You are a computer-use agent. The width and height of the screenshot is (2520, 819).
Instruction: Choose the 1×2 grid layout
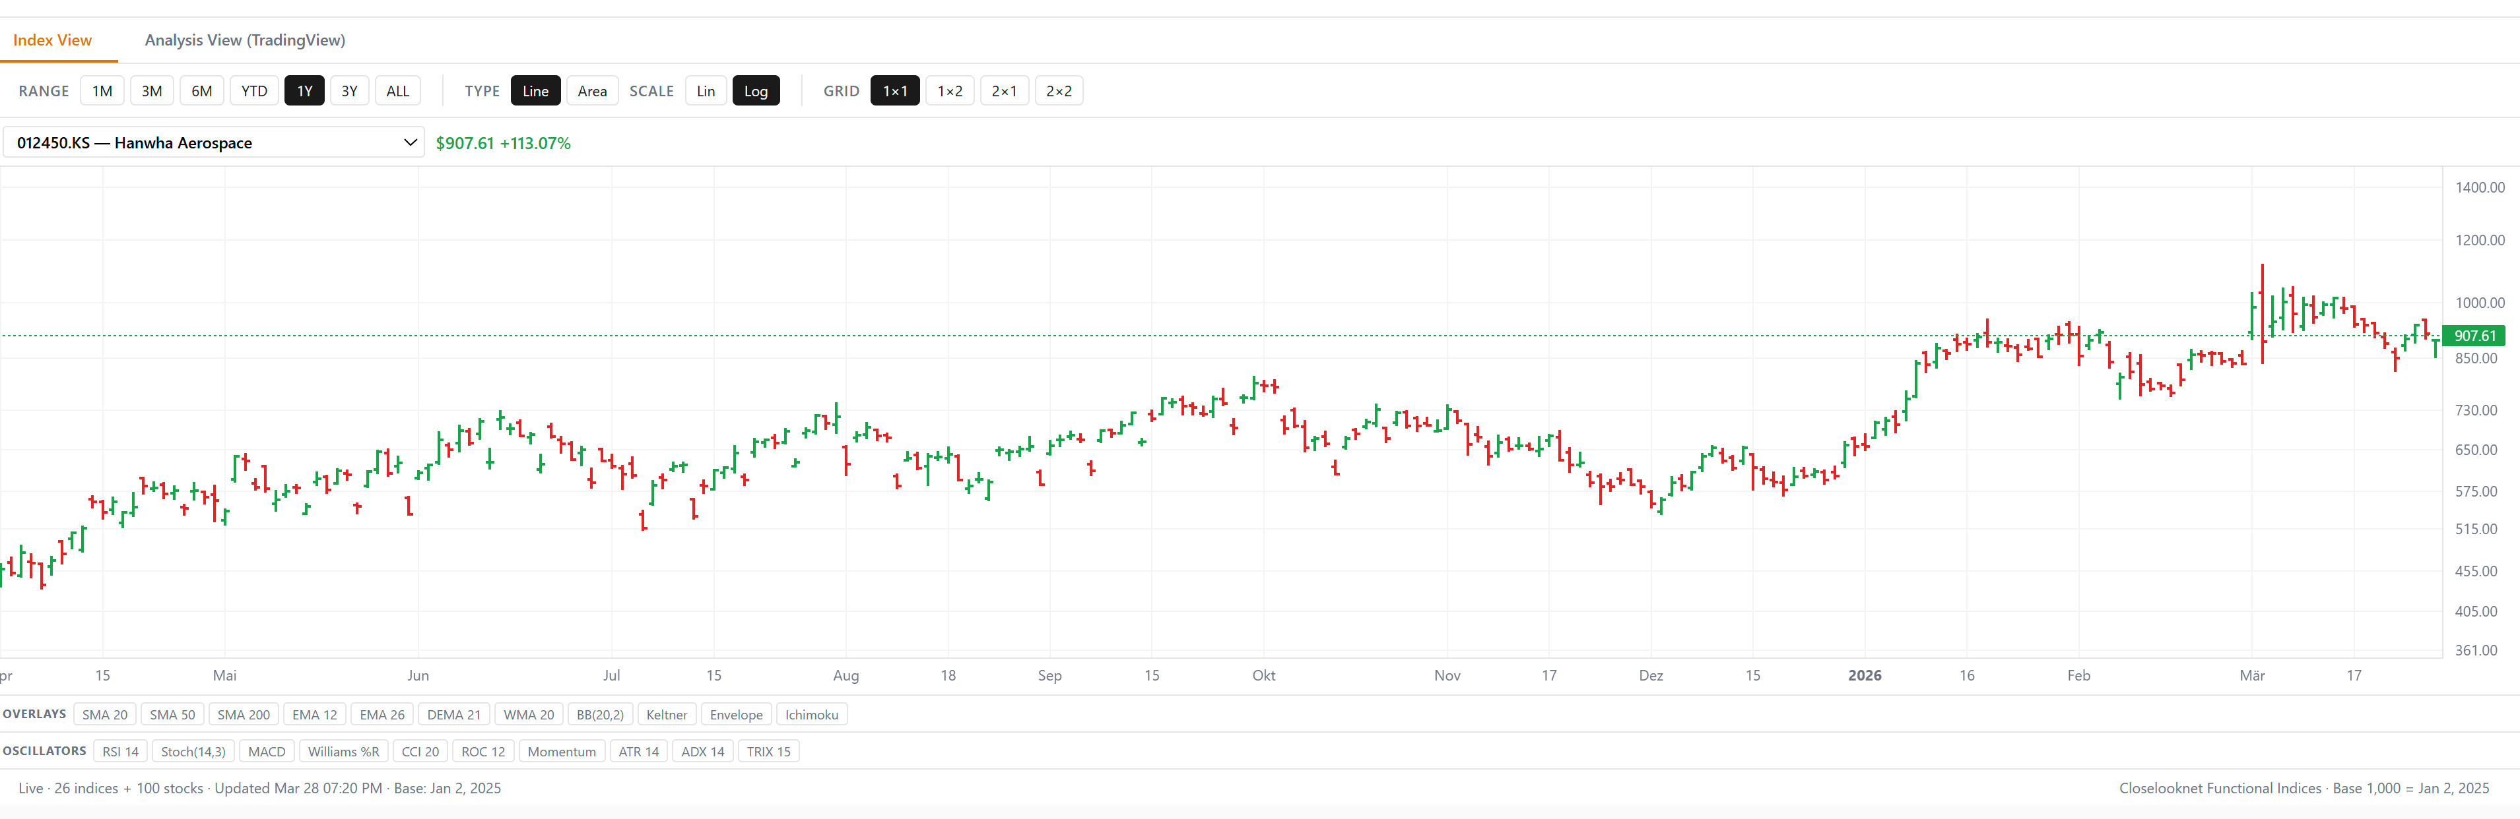coord(949,91)
